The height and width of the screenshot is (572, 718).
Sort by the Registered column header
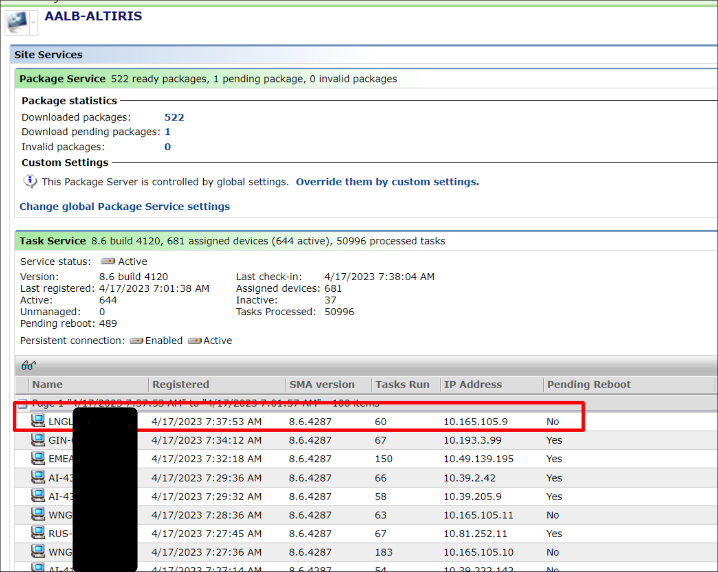[217, 385]
